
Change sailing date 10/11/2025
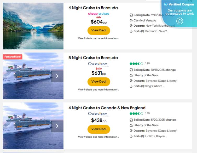(x=171, y=70)
